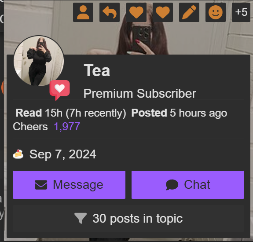Image resolution: width=253 pixels, height=242 pixels.
Task: Send a private message with Message button
Action: [x=69, y=185]
